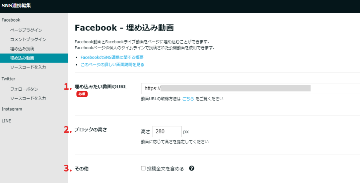The image size is (360, 183).
Task: Click the px unit label
Action: tap(186, 132)
